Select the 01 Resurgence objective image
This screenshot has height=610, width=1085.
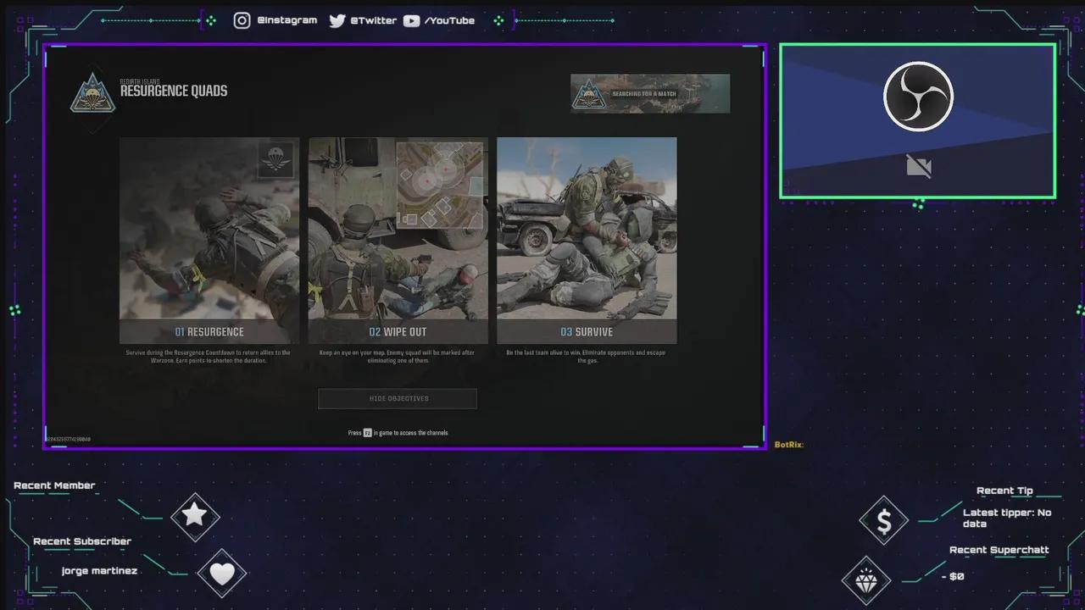tap(209, 229)
